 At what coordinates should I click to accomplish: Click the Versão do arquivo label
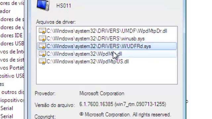pos(55,105)
